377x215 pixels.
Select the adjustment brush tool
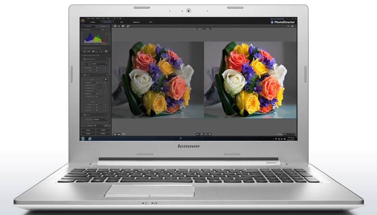point(98,51)
